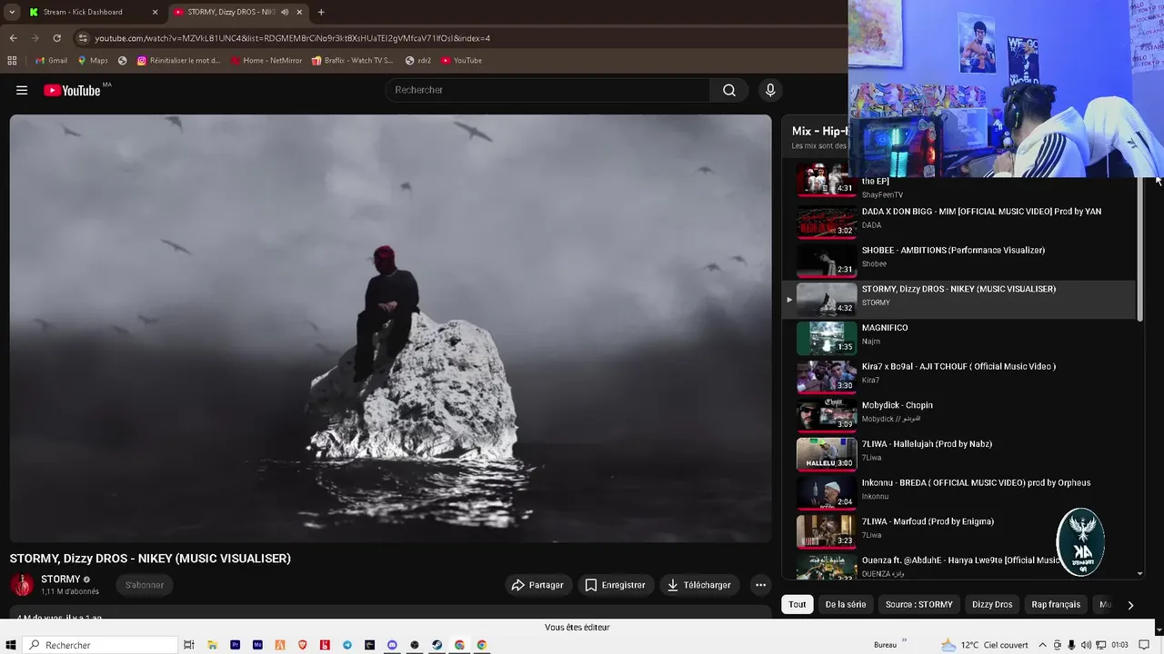Close the Kick Dashboard tab
Screen dimensions: 1164x654
[155, 13]
